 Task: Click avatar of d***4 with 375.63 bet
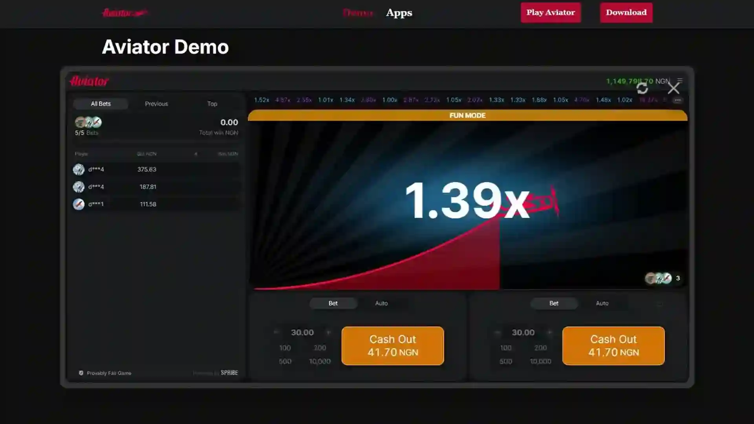click(79, 169)
